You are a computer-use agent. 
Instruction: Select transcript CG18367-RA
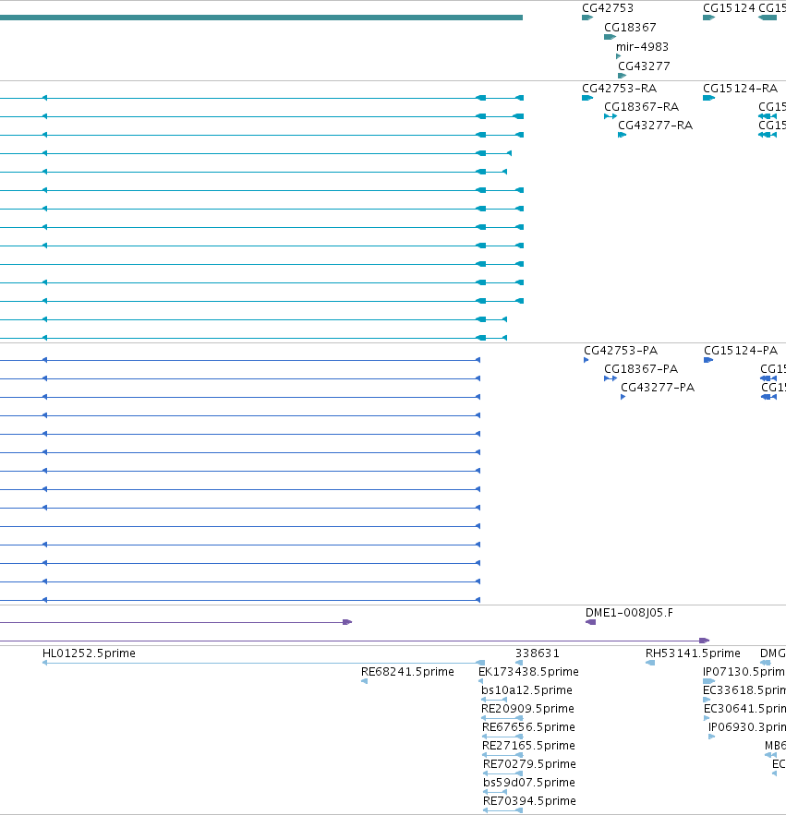click(x=641, y=106)
